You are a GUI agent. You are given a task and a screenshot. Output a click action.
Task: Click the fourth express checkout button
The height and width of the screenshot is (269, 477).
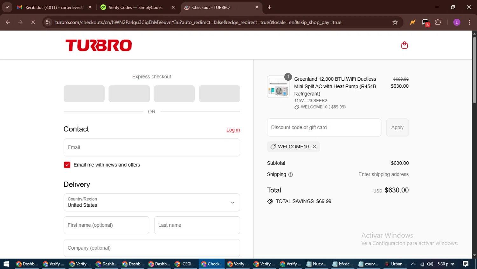(219, 94)
